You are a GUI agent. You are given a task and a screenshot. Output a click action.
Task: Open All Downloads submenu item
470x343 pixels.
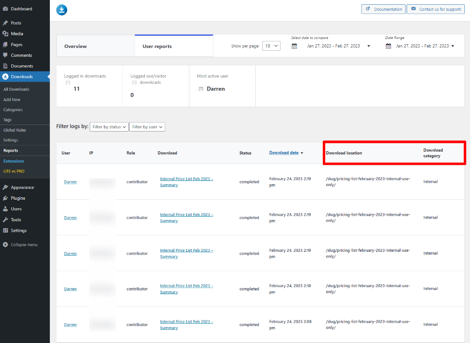pyautogui.click(x=16, y=89)
